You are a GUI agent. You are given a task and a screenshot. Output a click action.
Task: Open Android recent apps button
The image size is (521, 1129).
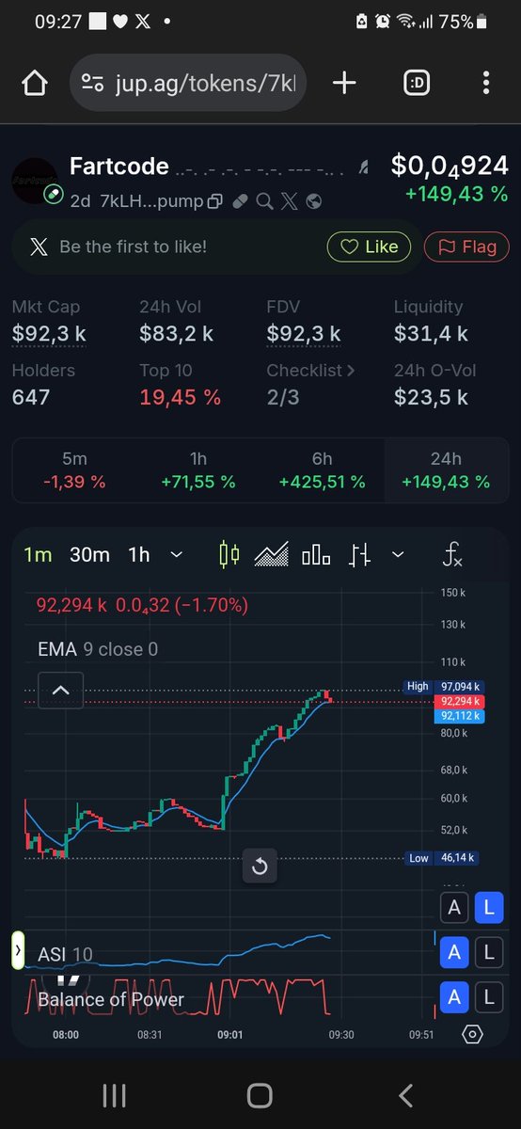pos(114,1095)
